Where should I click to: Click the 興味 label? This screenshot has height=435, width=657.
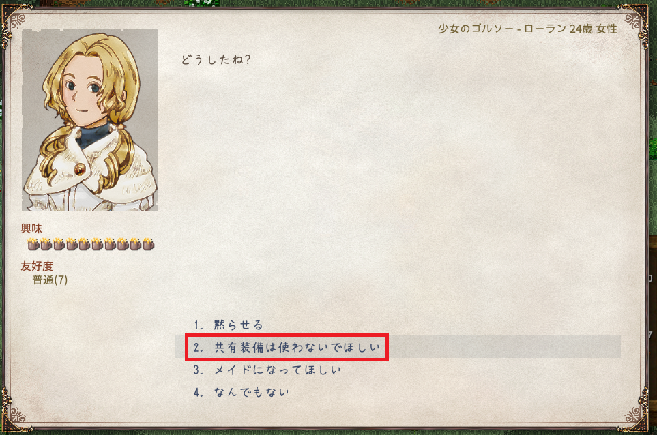tap(31, 228)
